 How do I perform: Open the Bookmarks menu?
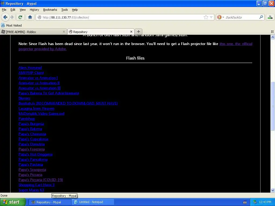(x=50, y=10)
